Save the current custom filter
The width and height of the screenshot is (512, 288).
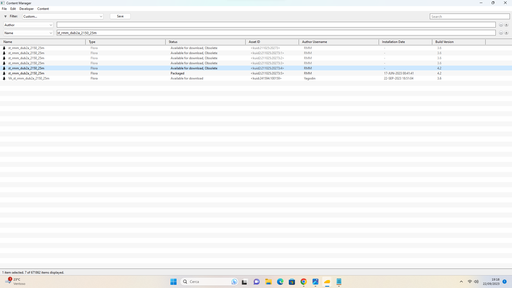pos(120,16)
